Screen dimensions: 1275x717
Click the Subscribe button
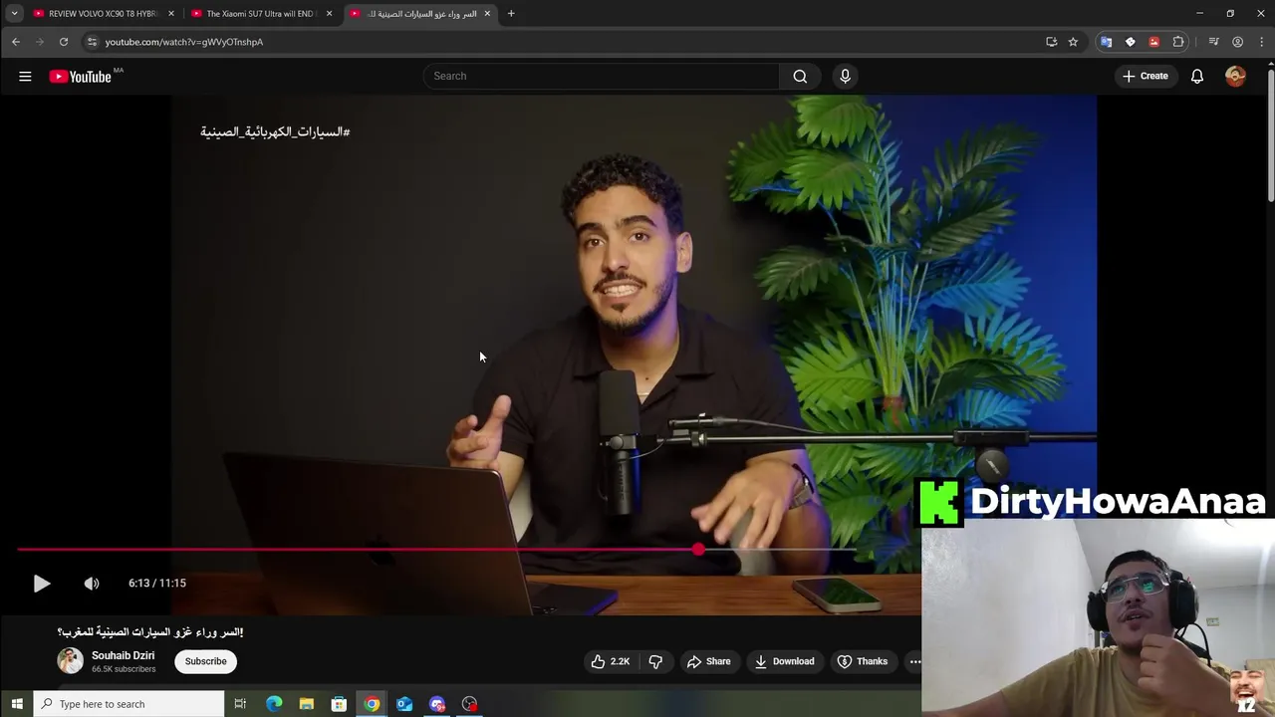point(205,661)
